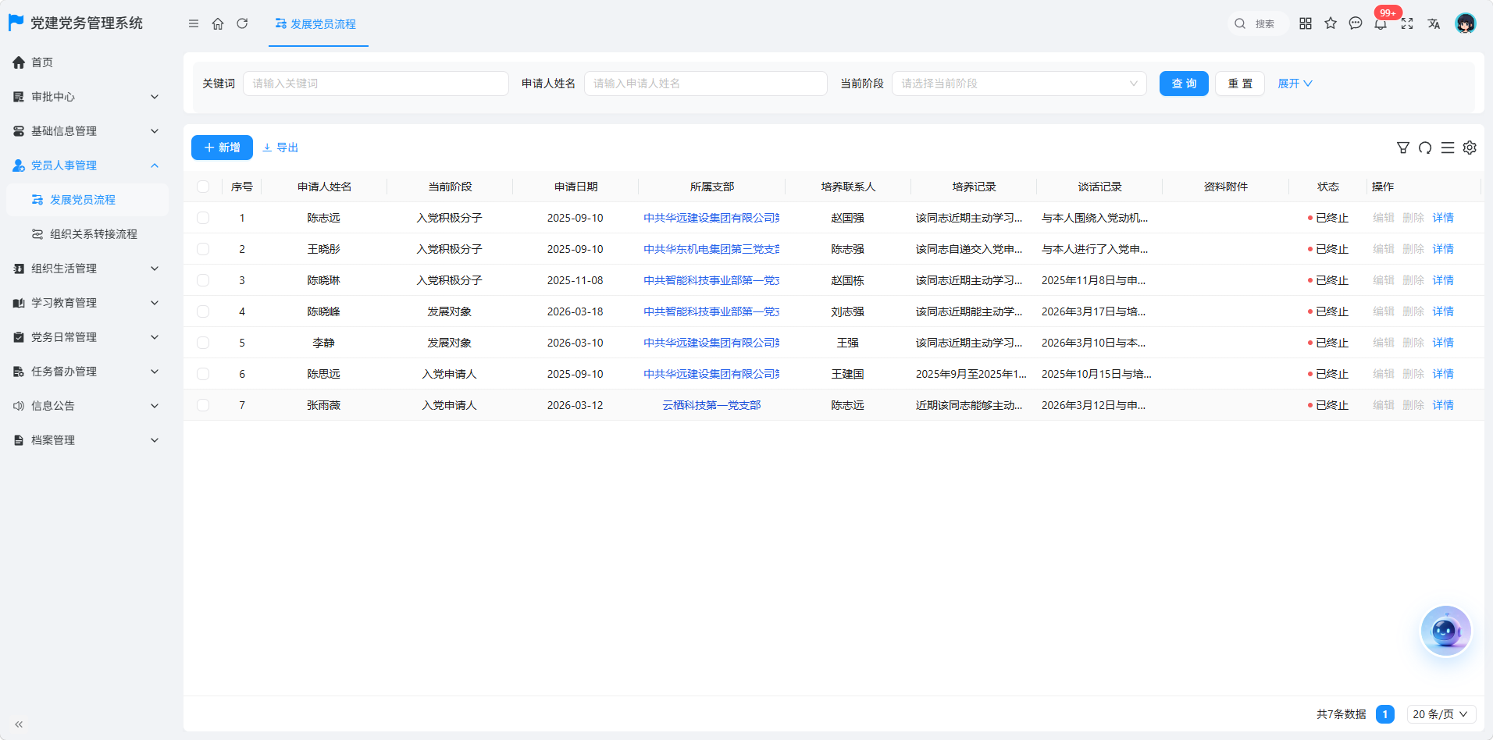Image resolution: width=1493 pixels, height=740 pixels.
Task: Tick the select-all checkbox in table header
Action: (x=203, y=187)
